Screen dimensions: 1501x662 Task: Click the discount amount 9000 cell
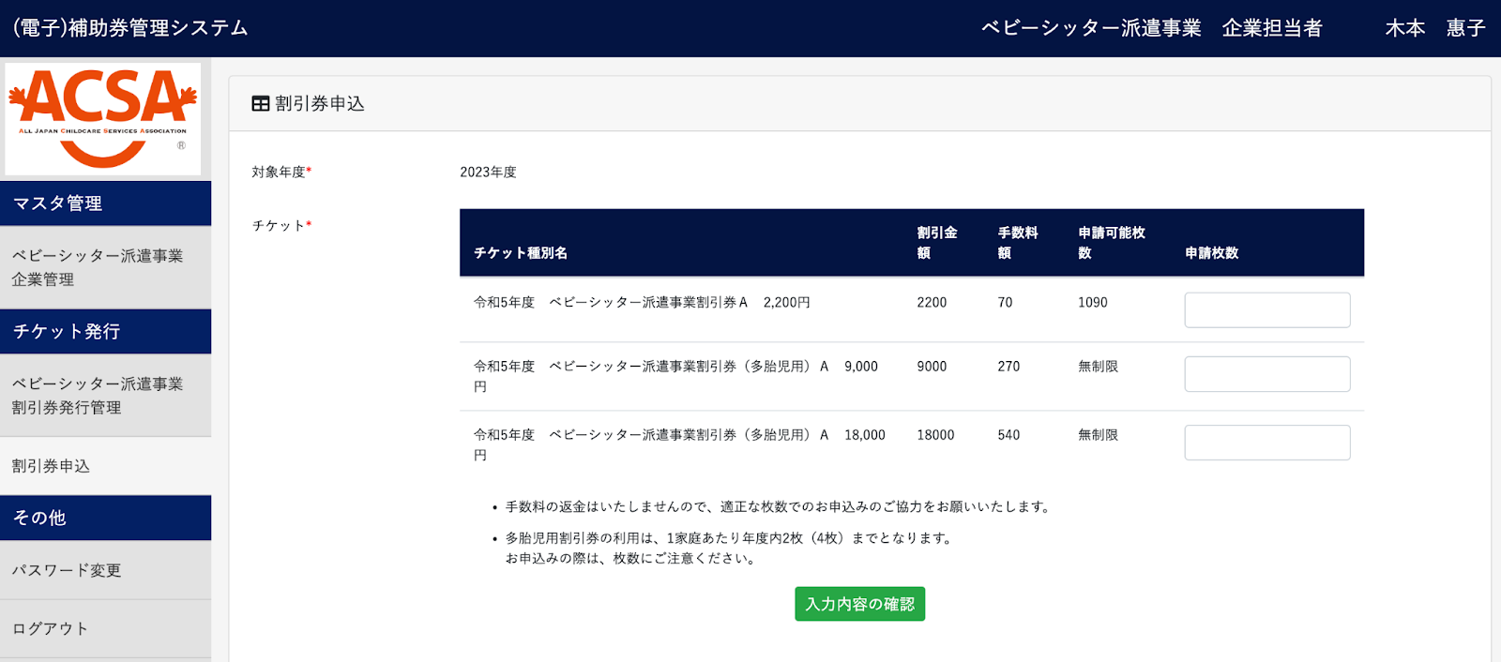click(932, 367)
